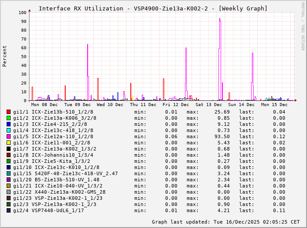Click the graph title text
The image size is (307, 228).
pos(153,8)
